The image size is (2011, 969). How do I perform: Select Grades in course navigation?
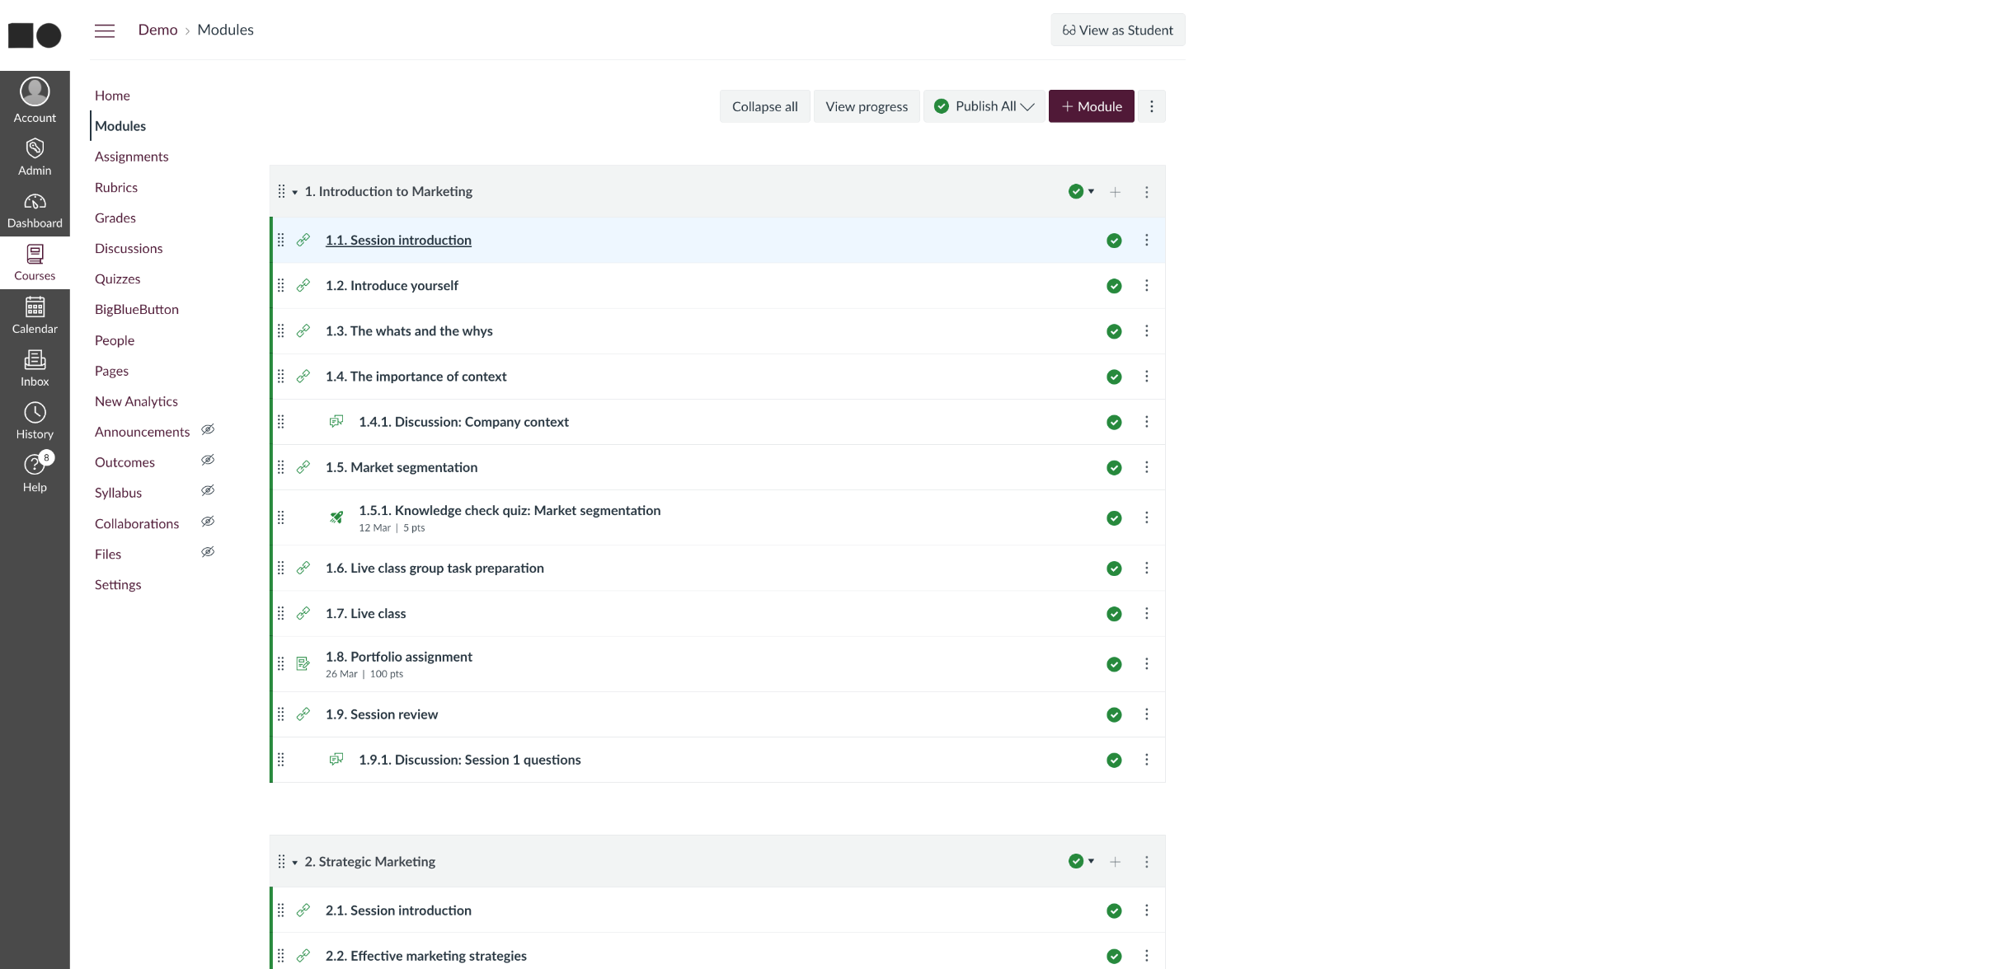click(x=115, y=218)
